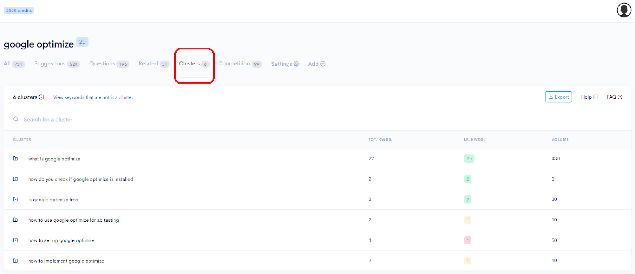Screen dimensions: 635x274
Task: Open the Competition tab
Action: (x=240, y=64)
